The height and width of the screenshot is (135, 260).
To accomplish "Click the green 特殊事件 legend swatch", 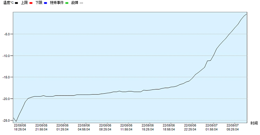I will click(67, 3).
